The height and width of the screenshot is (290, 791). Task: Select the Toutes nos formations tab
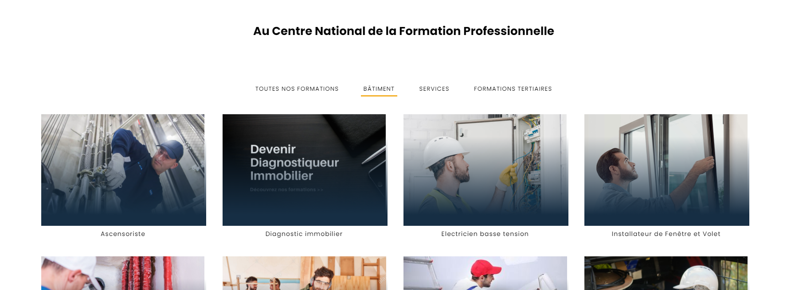pyautogui.click(x=297, y=89)
